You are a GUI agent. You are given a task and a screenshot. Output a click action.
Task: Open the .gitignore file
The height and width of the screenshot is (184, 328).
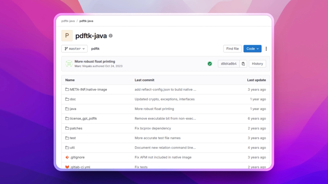pos(77,157)
